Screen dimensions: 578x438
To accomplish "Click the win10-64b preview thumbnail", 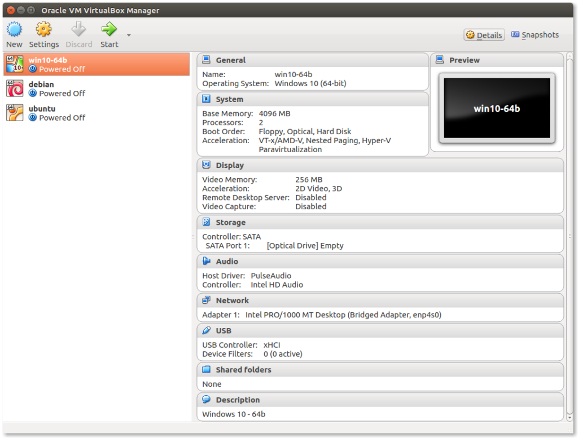I will (x=496, y=108).
